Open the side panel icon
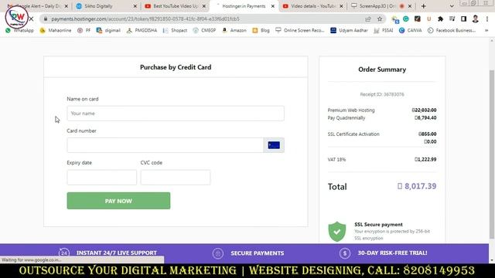This screenshot has width=495, height=278. click(463, 19)
